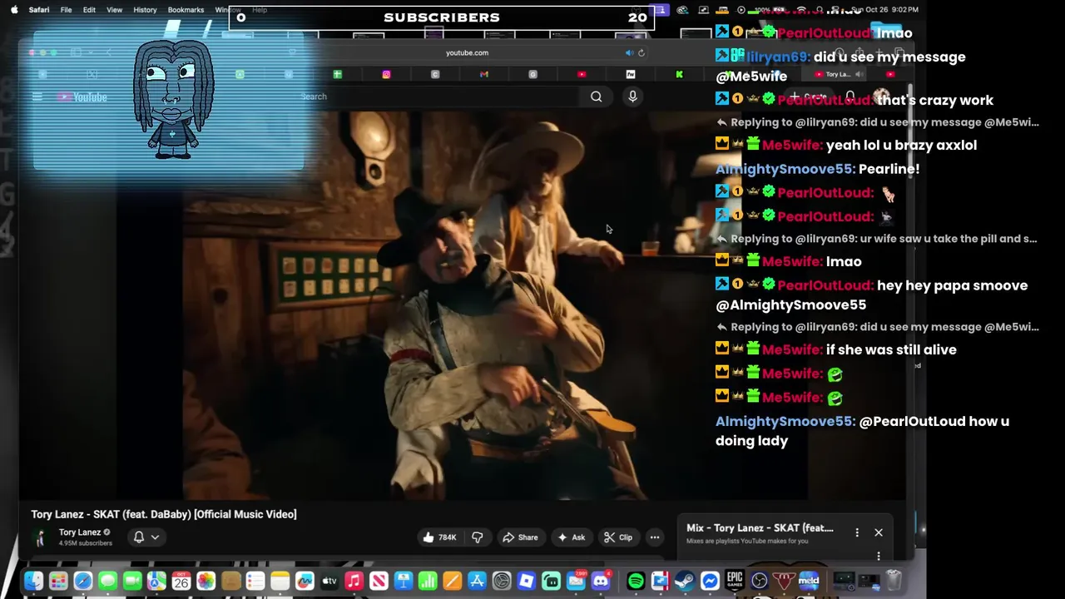The height and width of the screenshot is (599, 1065).
Task: Open Calendar from the Dock
Action: [181, 581]
